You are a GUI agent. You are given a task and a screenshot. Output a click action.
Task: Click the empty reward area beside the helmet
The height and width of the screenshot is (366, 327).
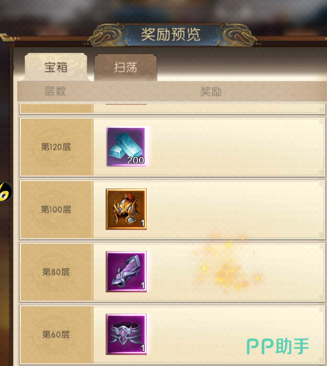[x=236, y=209]
